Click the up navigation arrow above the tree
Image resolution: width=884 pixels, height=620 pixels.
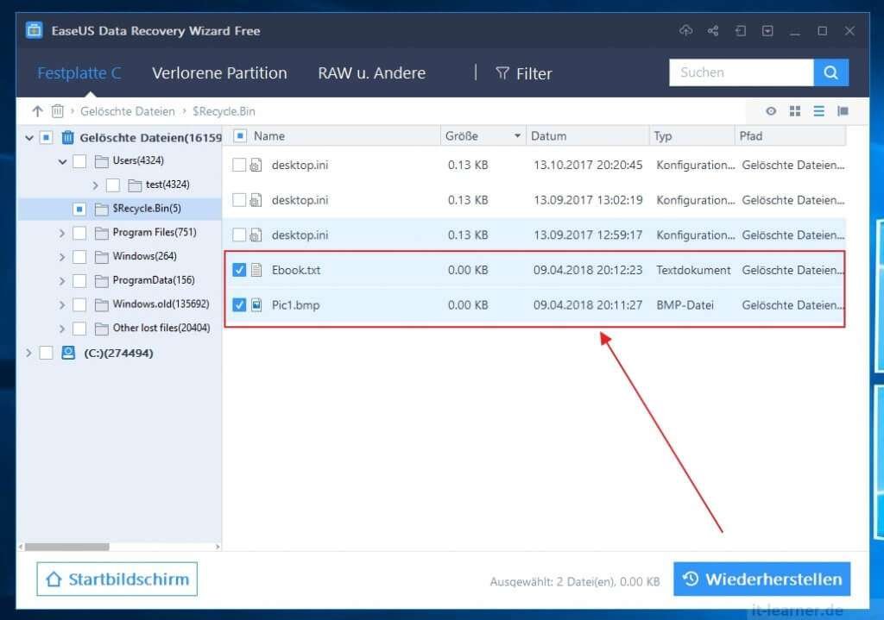point(35,111)
